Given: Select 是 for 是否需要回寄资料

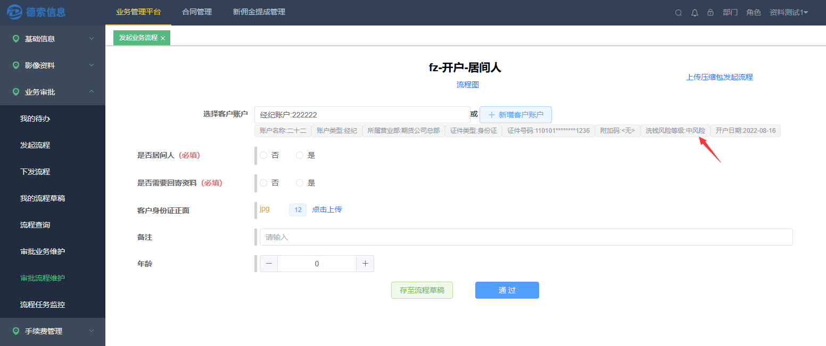Looking at the screenshot, I should click(300, 183).
